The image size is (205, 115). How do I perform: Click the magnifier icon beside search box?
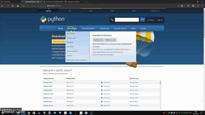coord(112,20)
